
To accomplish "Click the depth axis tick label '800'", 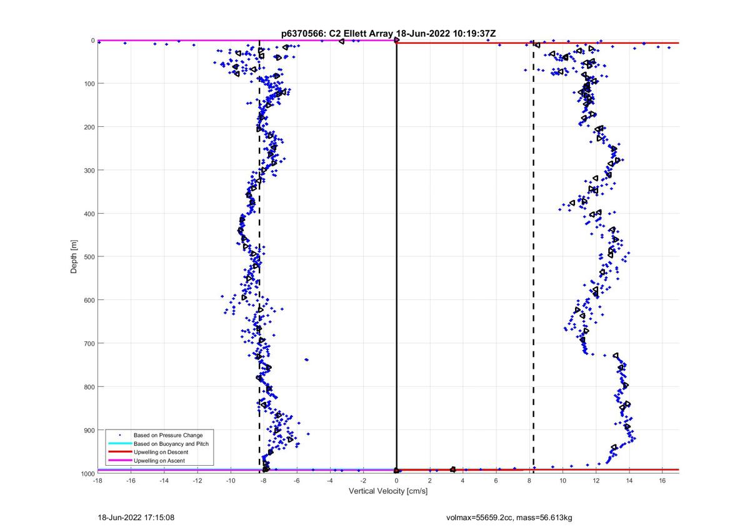I will [x=89, y=387].
